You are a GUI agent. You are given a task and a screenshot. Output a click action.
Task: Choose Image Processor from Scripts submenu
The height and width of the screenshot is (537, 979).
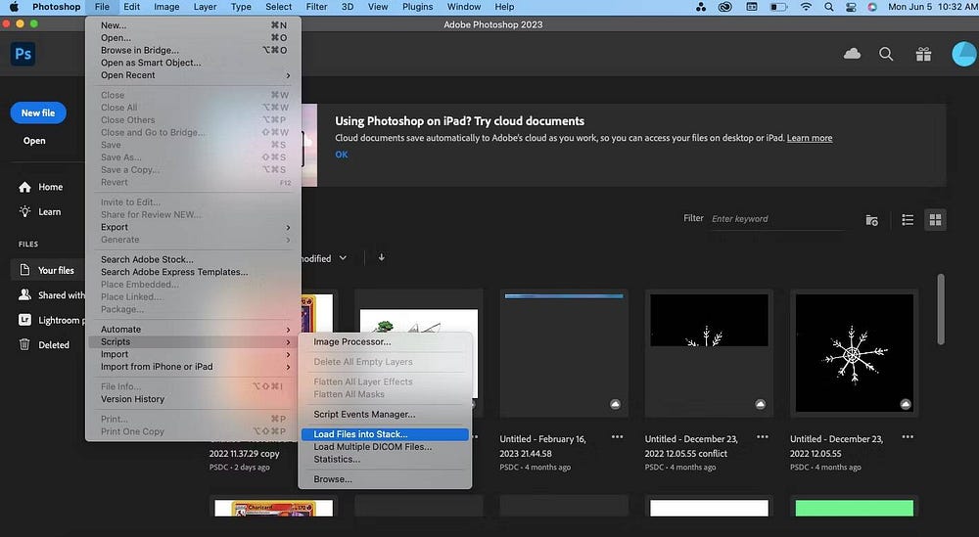click(x=352, y=342)
